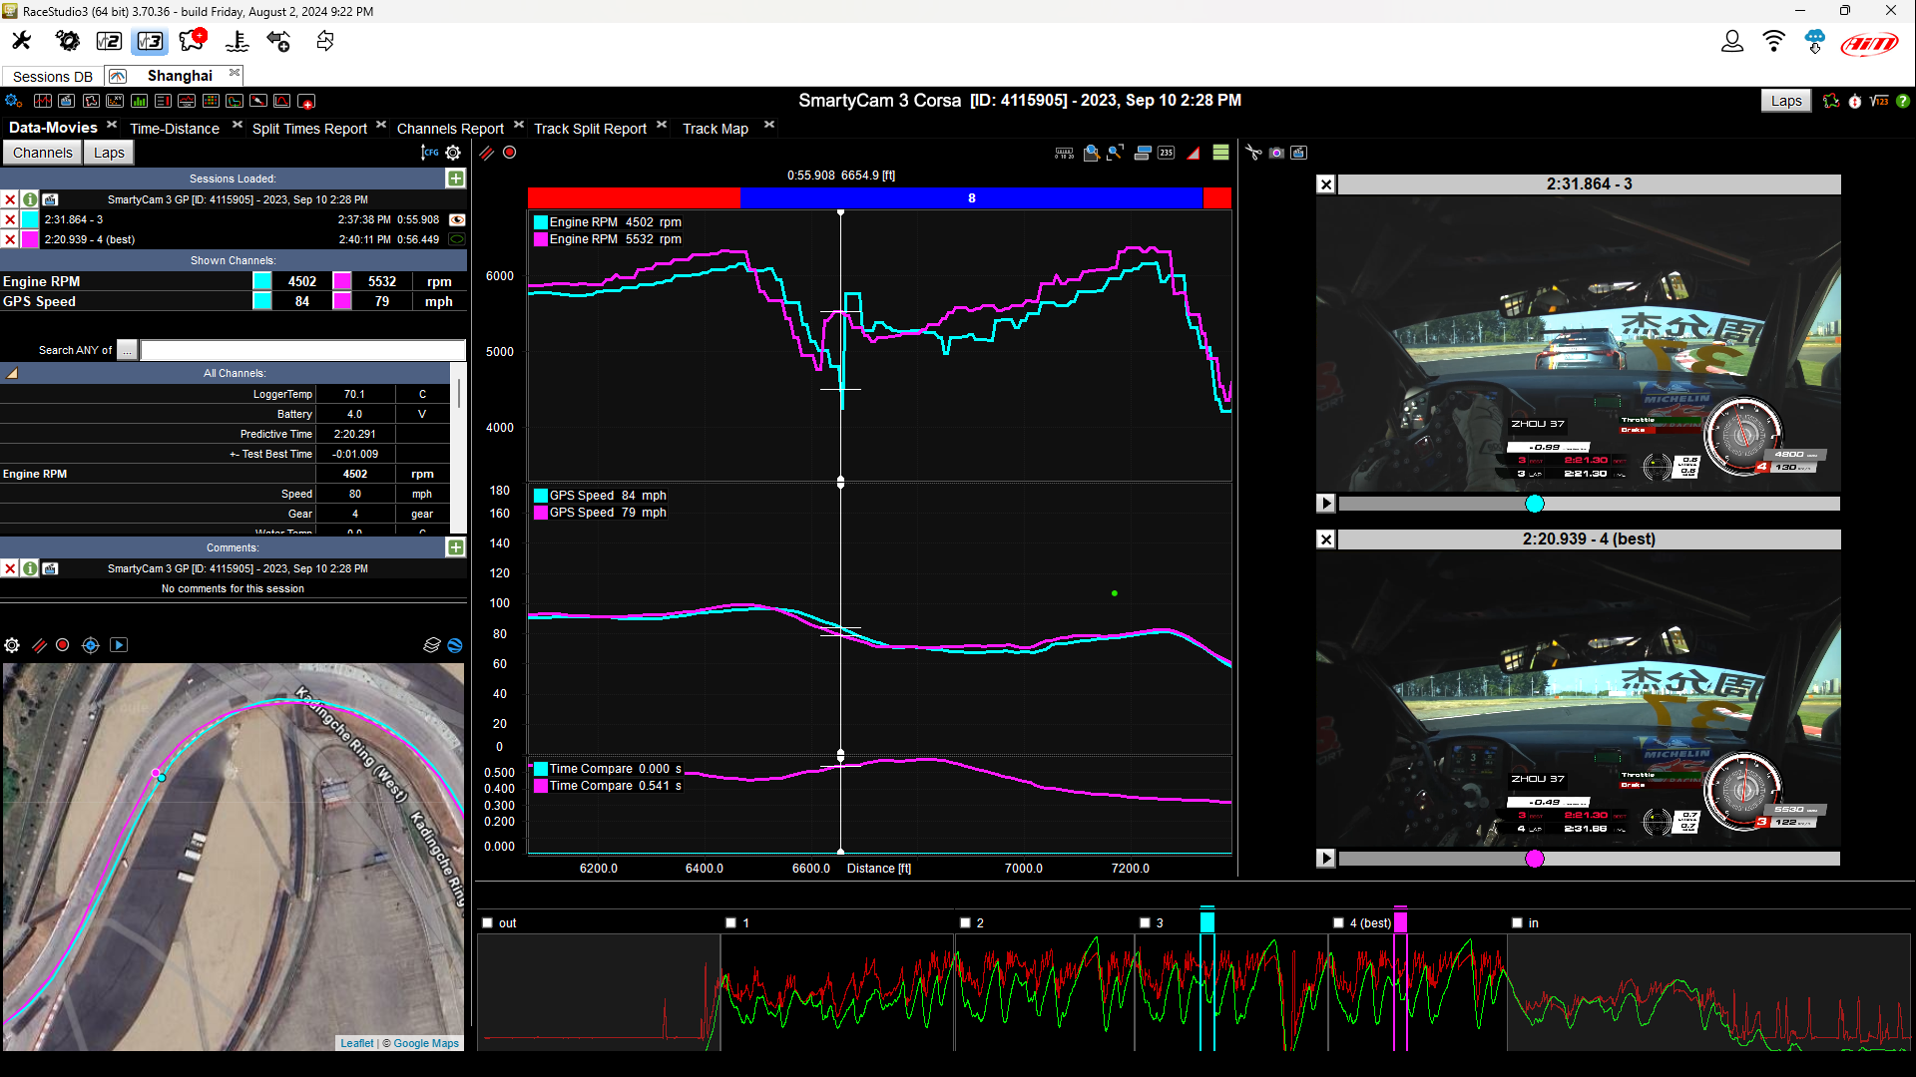Select the scissors video cut tool
1916x1077 pixels.
click(x=1254, y=152)
